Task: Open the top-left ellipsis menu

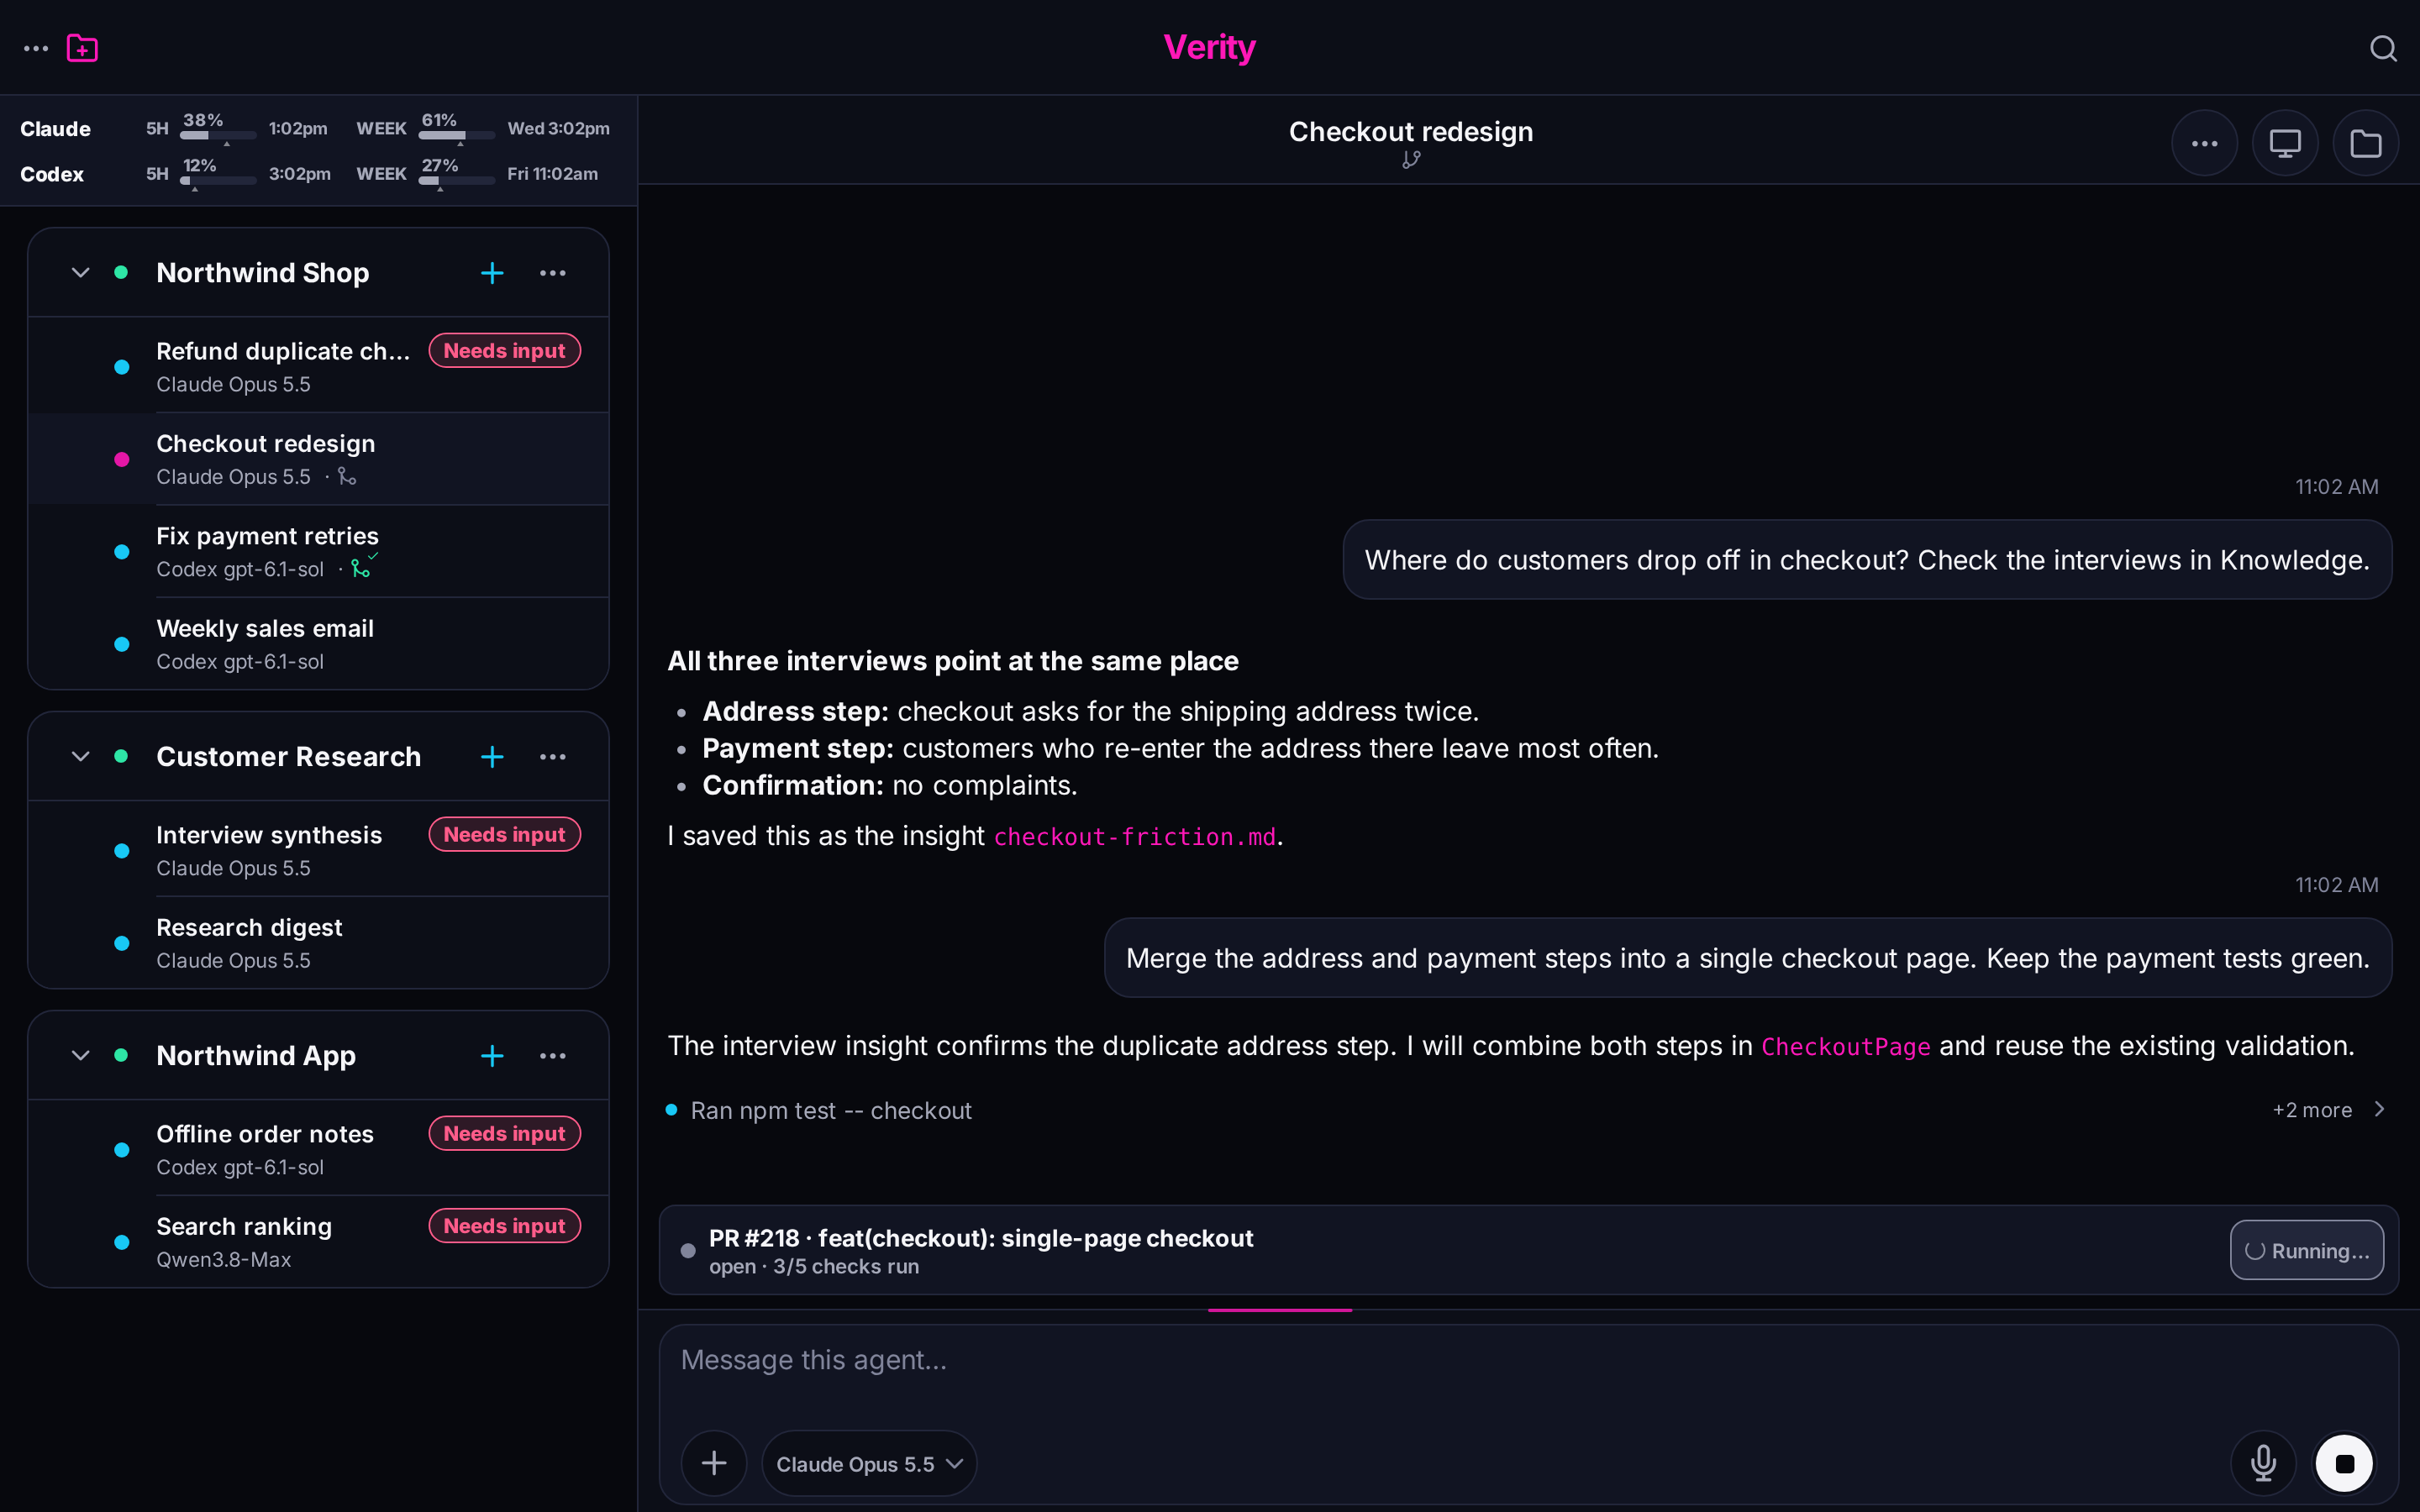Action: point(36,48)
